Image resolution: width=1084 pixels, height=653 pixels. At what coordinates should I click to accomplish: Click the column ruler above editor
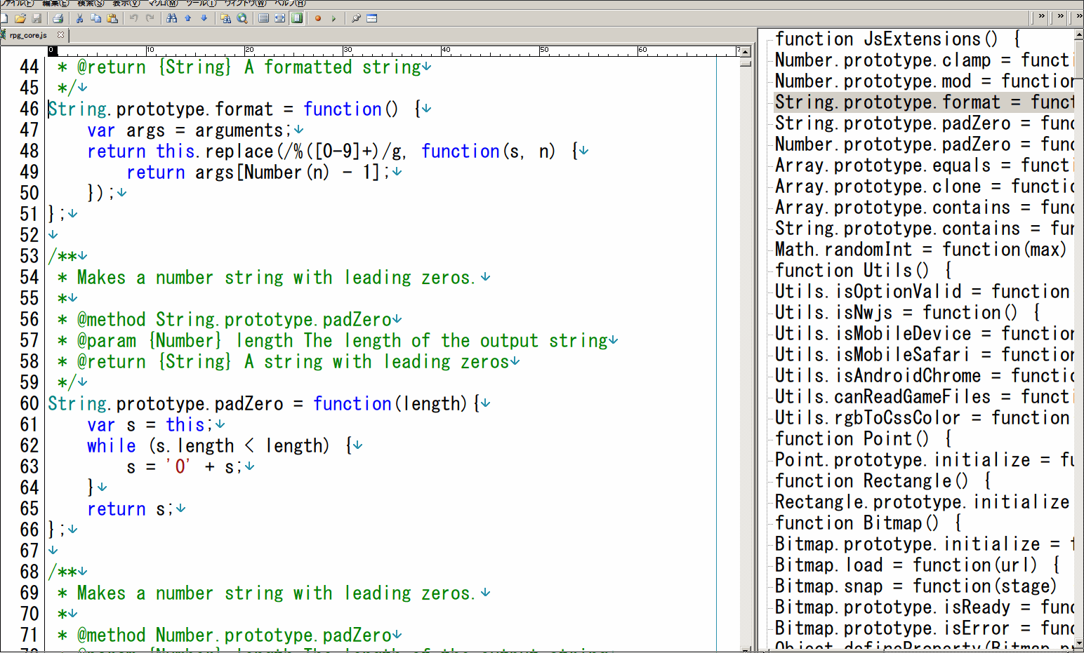tap(394, 51)
